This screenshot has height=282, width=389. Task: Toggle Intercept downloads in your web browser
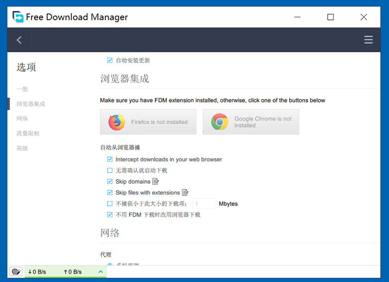click(x=110, y=160)
